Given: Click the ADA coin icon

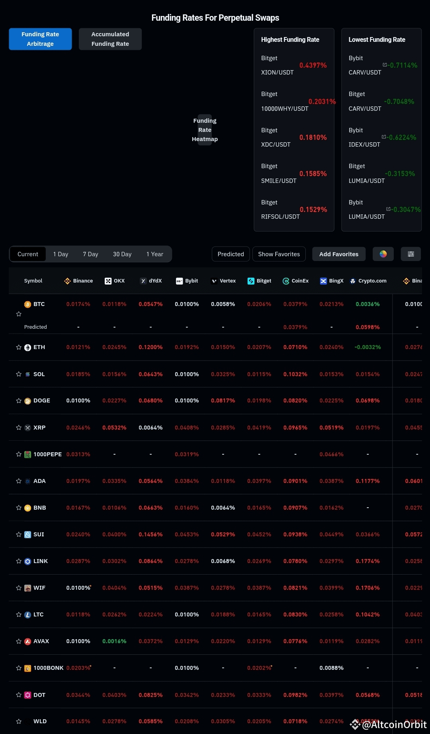Looking at the screenshot, I should (27, 481).
